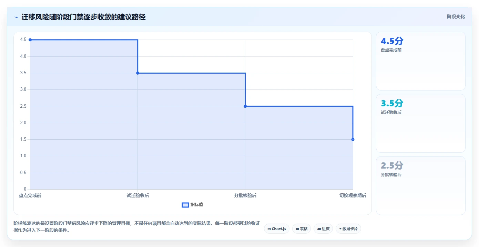
Task: Click the x-axis label 切换观察期后
Action: [x=353, y=196]
